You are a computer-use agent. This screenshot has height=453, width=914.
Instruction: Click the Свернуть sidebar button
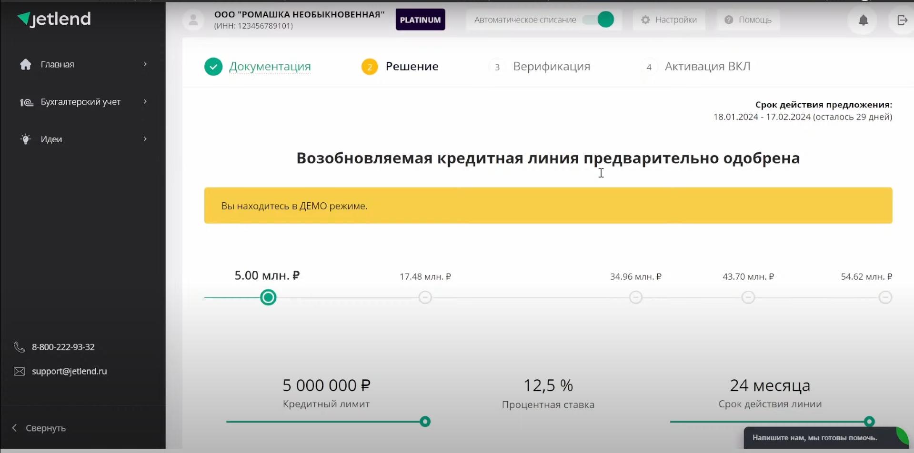(x=39, y=428)
